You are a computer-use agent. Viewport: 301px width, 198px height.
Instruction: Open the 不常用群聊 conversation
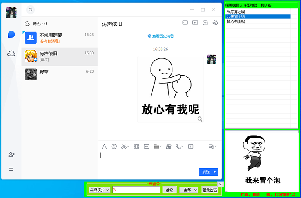(59, 38)
